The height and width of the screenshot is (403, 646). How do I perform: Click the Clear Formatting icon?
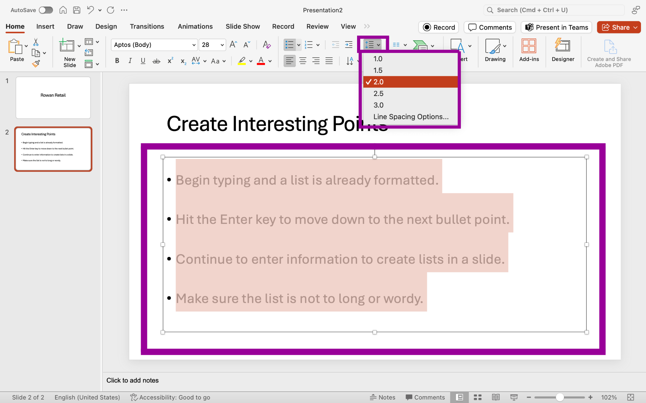point(267,44)
